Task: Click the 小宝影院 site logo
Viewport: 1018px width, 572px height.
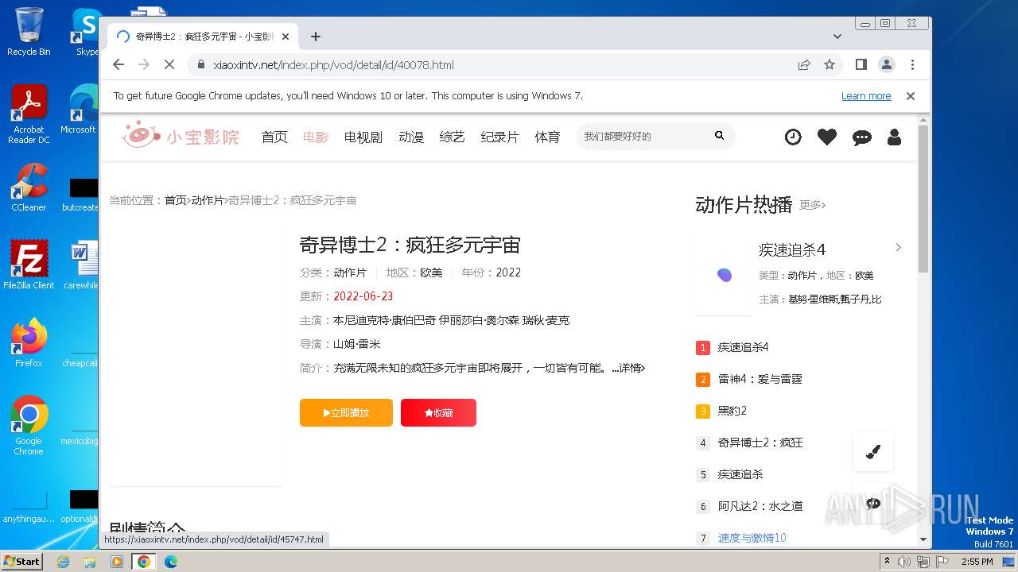Action: click(x=180, y=136)
